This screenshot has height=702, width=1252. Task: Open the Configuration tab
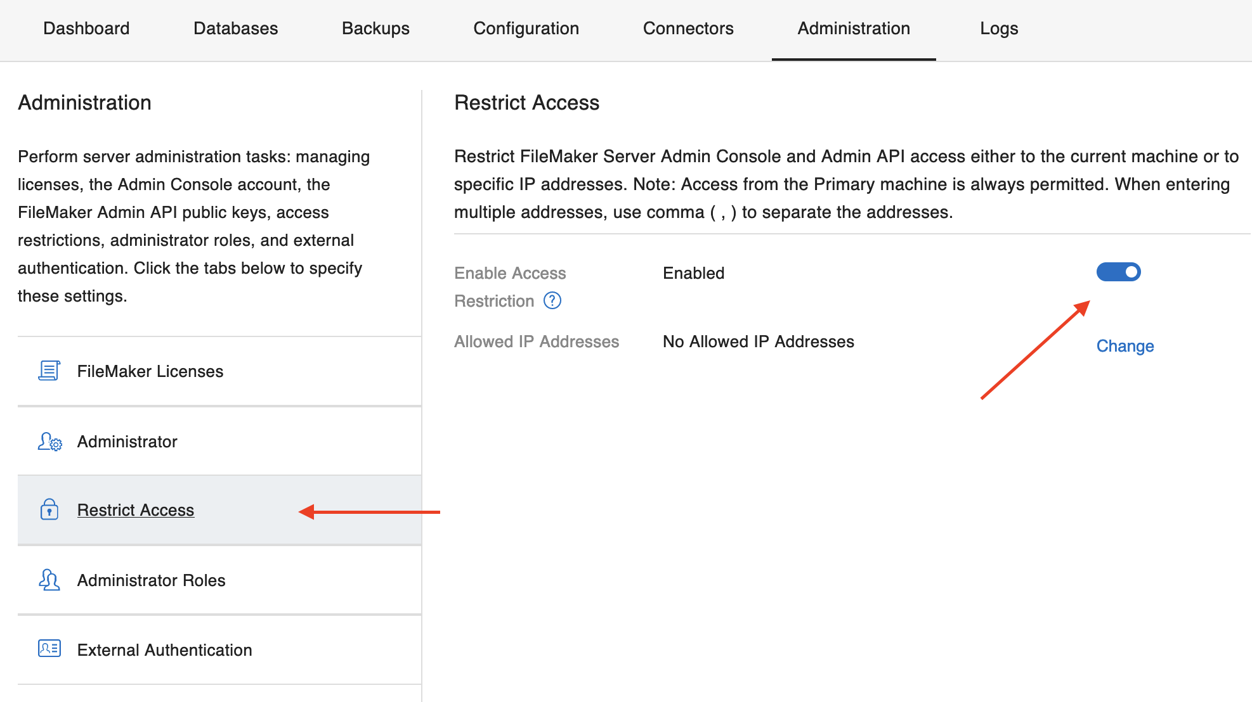coord(526,29)
